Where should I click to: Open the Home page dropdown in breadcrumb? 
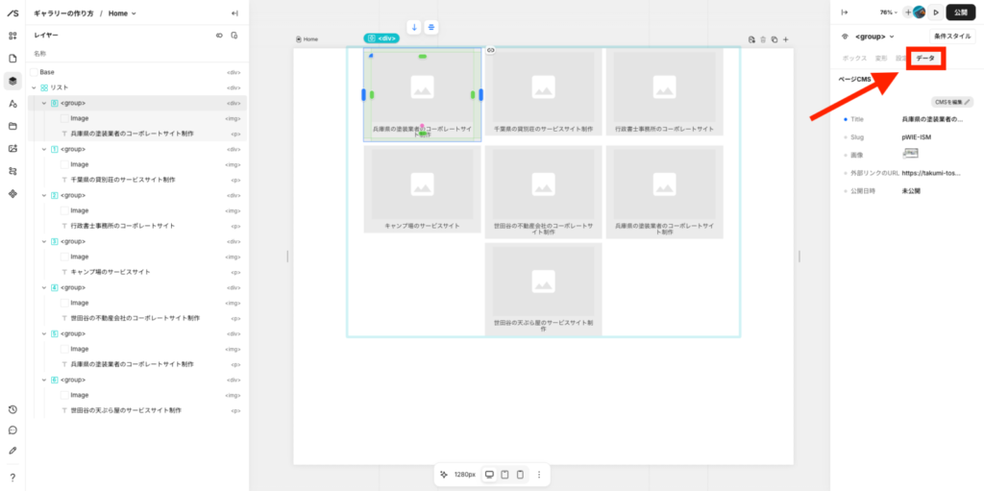122,13
